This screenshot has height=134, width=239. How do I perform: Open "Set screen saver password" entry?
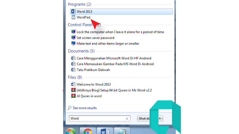pyautogui.click(x=96, y=38)
